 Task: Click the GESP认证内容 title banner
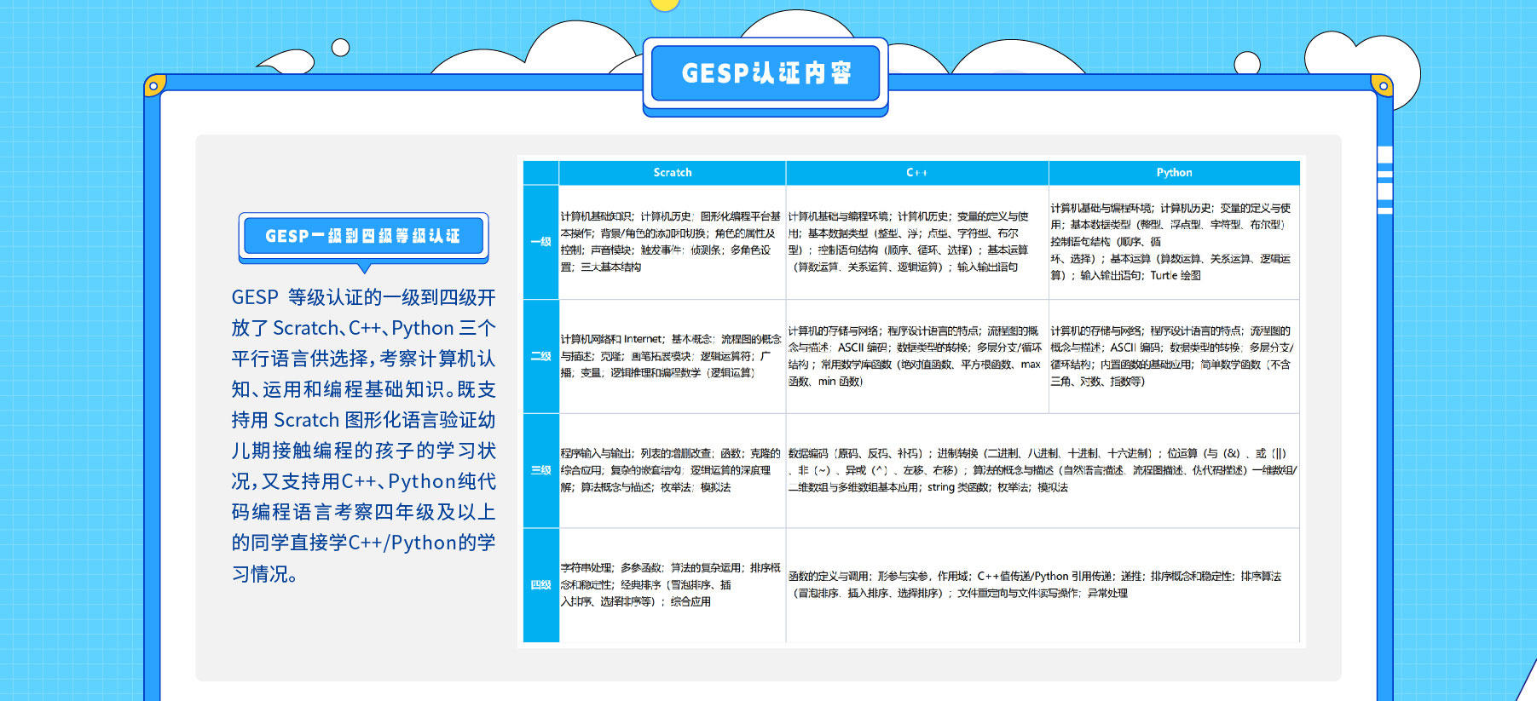[766, 73]
